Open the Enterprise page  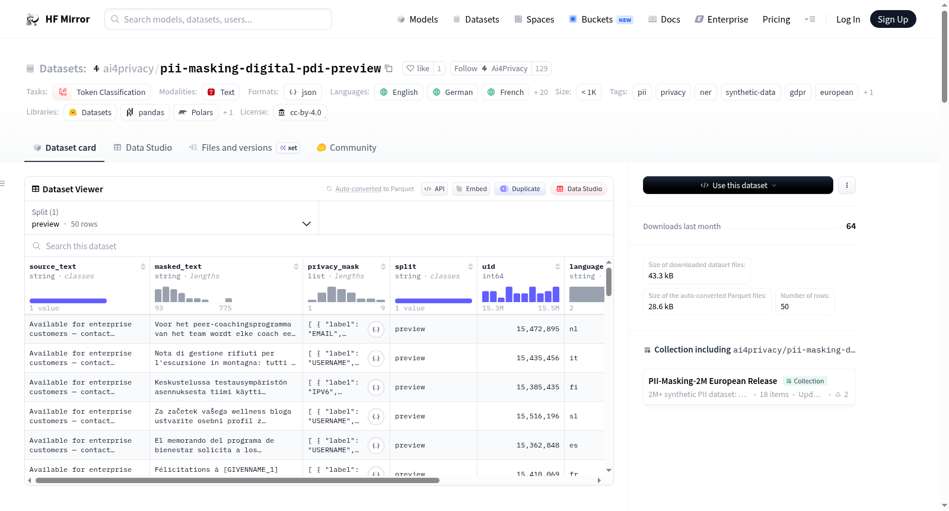[x=722, y=20]
